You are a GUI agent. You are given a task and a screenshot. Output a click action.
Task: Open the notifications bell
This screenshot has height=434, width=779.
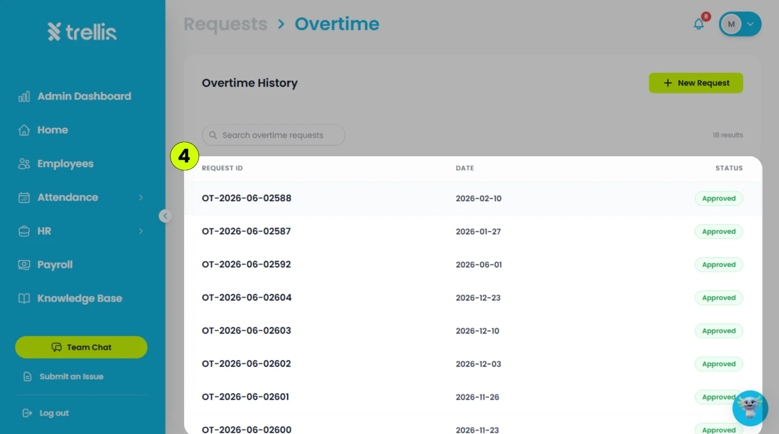[x=699, y=24]
